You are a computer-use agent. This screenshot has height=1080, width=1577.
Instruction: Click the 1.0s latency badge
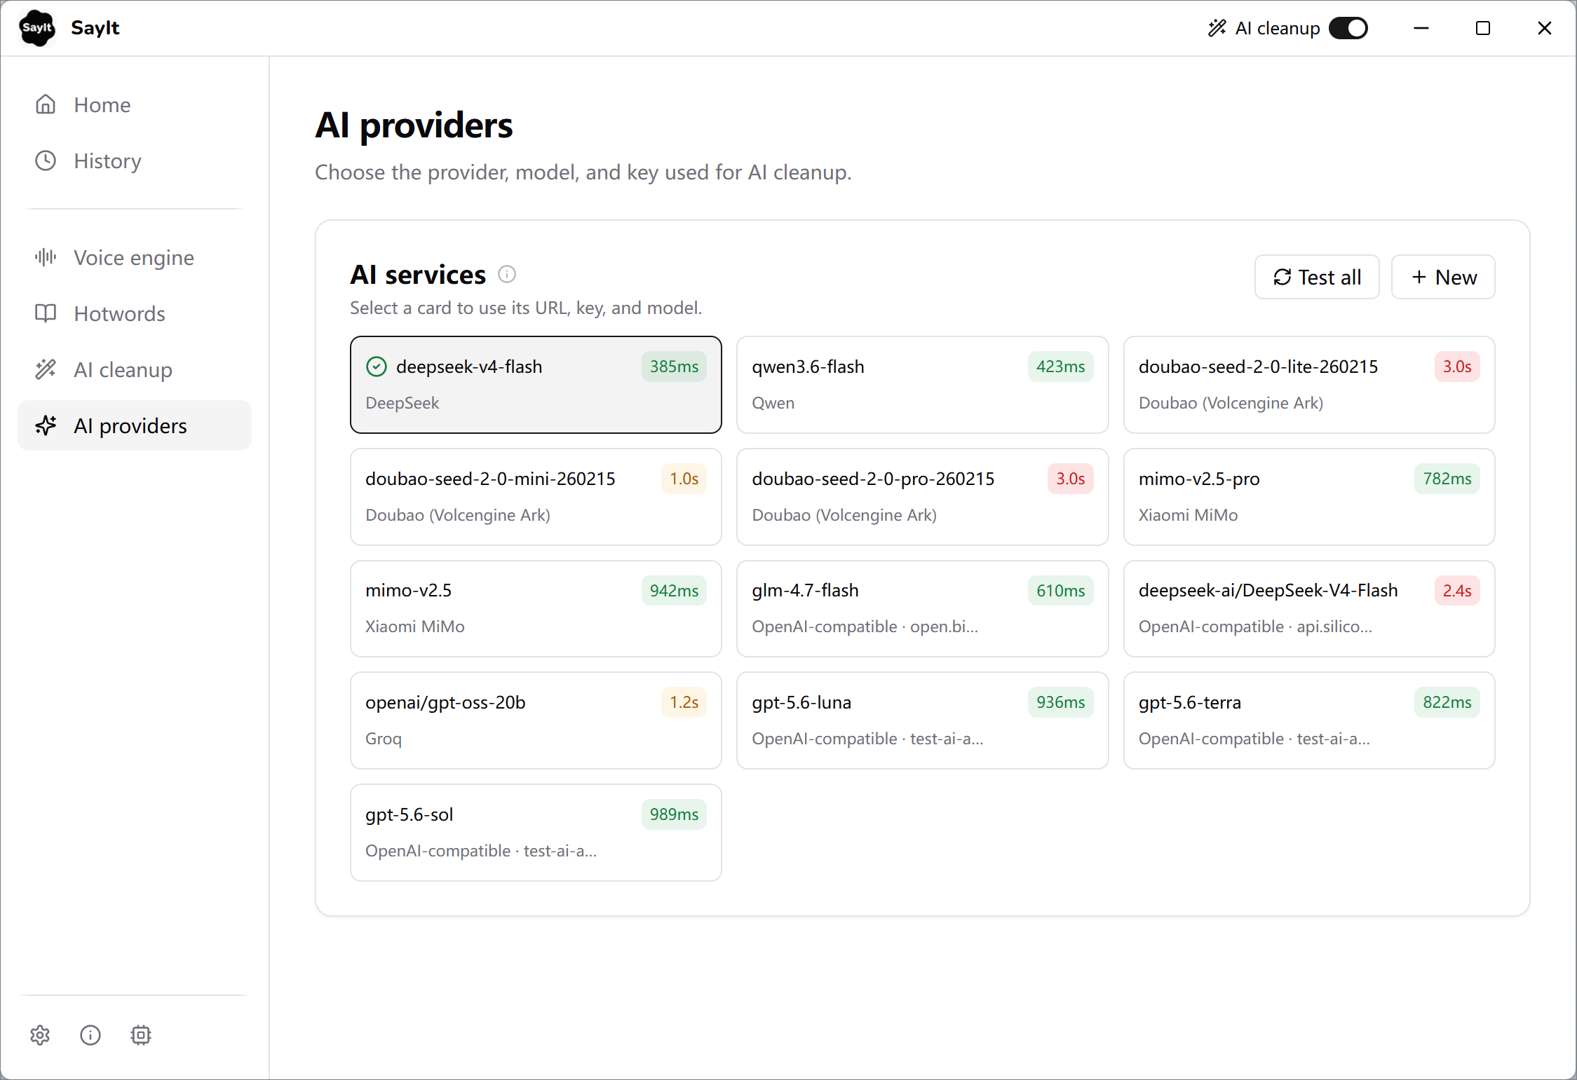[x=684, y=479]
